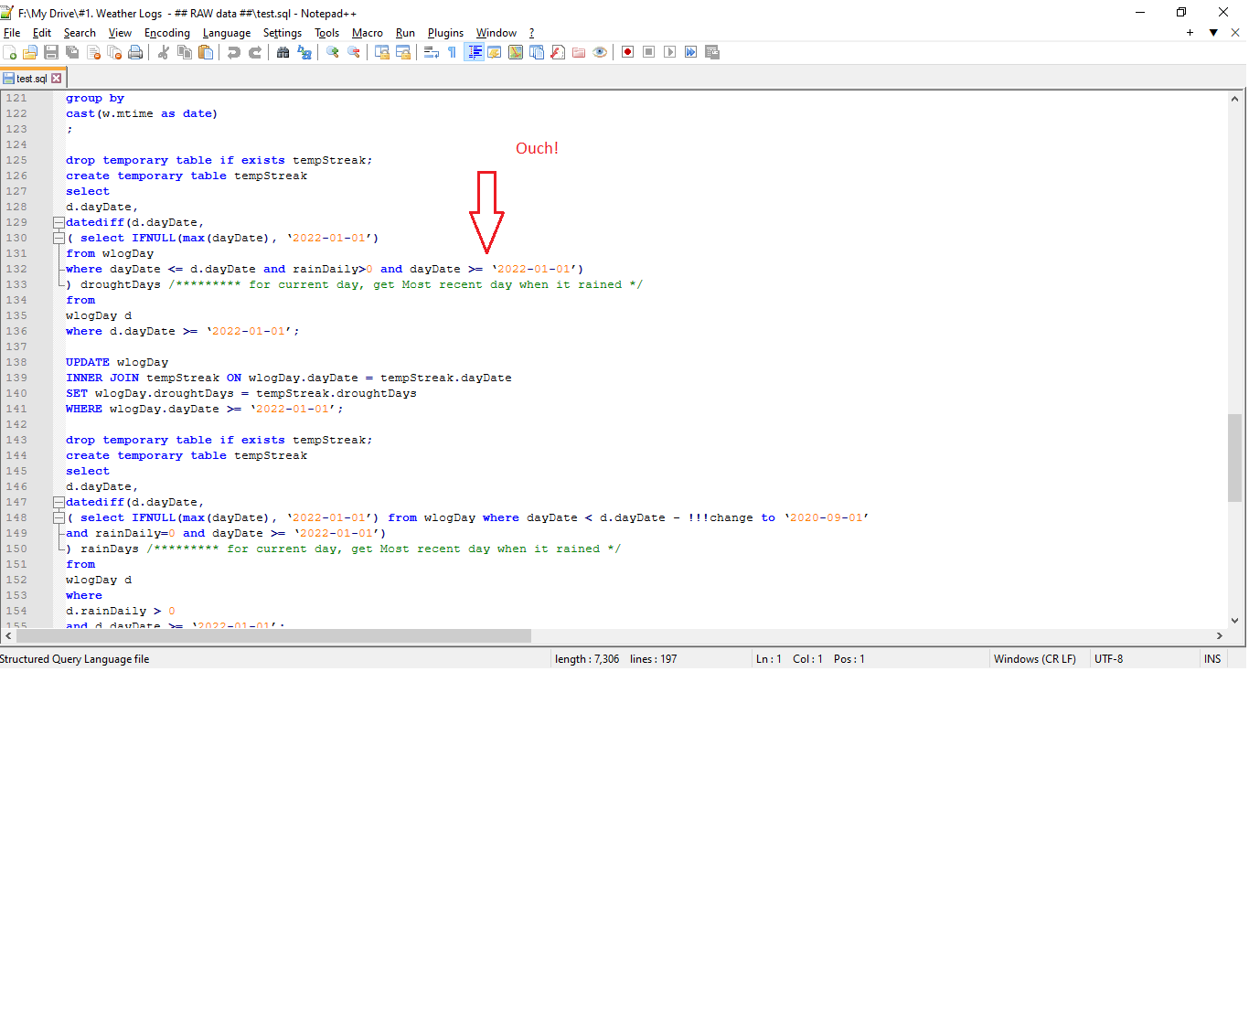This screenshot has height=1023, width=1249.
Task: Click the horizontal scrollbar right arrow
Action: pos(1219,636)
